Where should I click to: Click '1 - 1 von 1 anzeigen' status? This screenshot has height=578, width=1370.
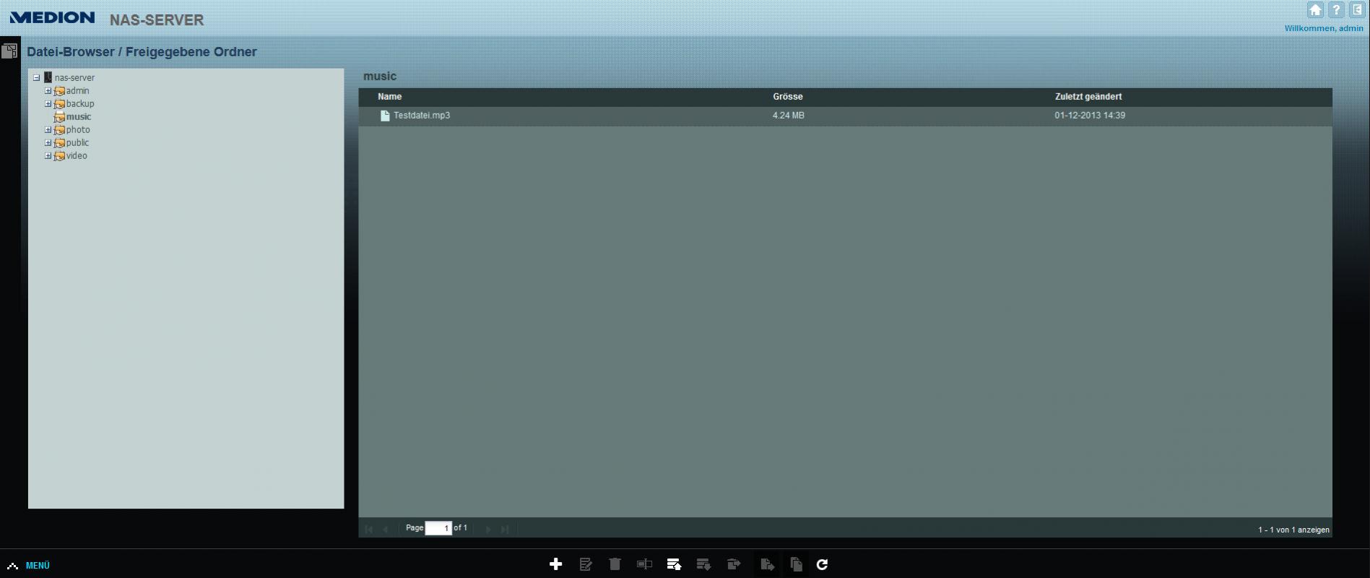click(1293, 530)
